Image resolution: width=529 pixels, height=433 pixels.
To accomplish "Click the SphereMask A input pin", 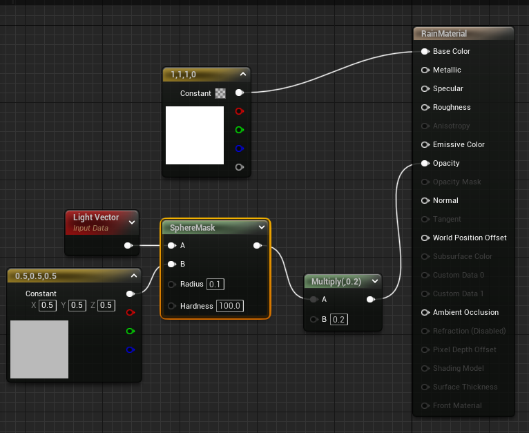I will [x=172, y=245].
